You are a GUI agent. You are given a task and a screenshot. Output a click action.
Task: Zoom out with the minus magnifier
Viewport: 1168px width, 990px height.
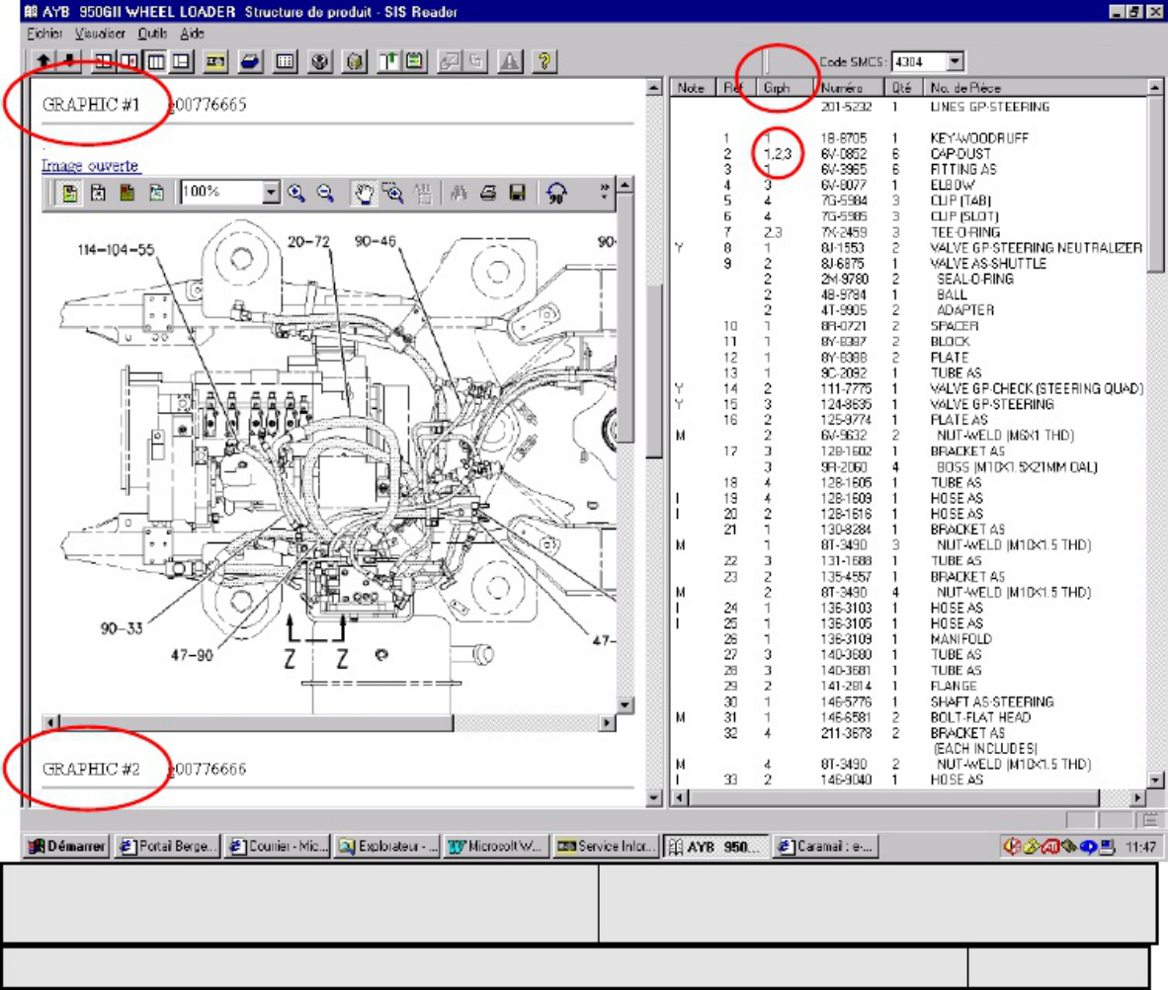[325, 193]
